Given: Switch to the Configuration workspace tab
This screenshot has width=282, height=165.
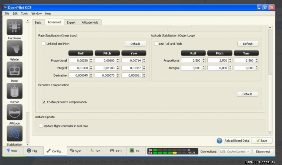Looking at the screenshot, I should pos(55,151).
